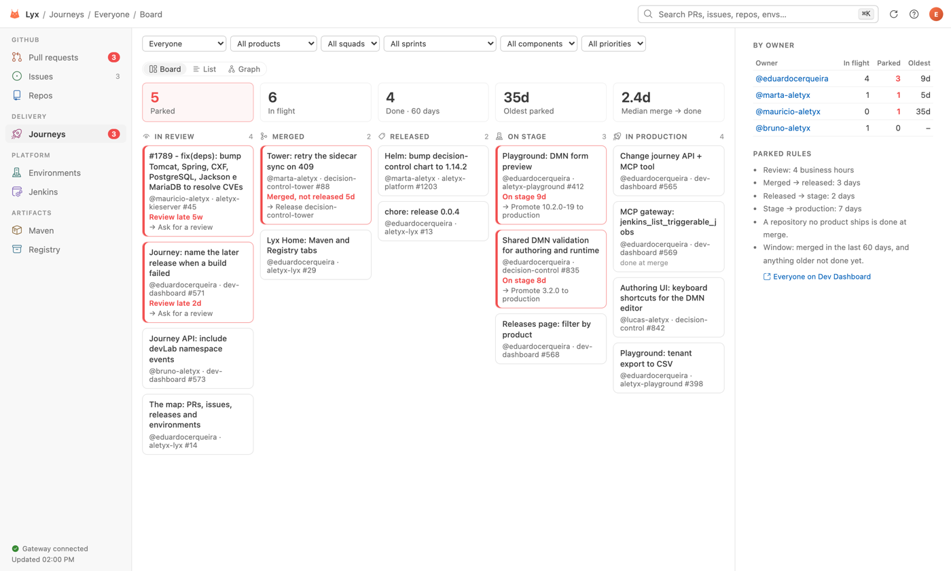Screen dimensions: 951x571
Task: Click the Registry sidebar icon
Action: (17, 250)
